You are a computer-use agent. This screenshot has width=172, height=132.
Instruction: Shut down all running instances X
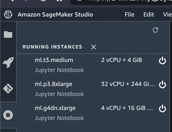[94, 47]
